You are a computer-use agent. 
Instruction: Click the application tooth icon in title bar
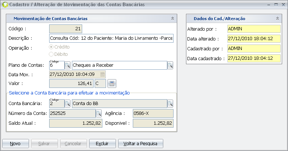(5, 5)
